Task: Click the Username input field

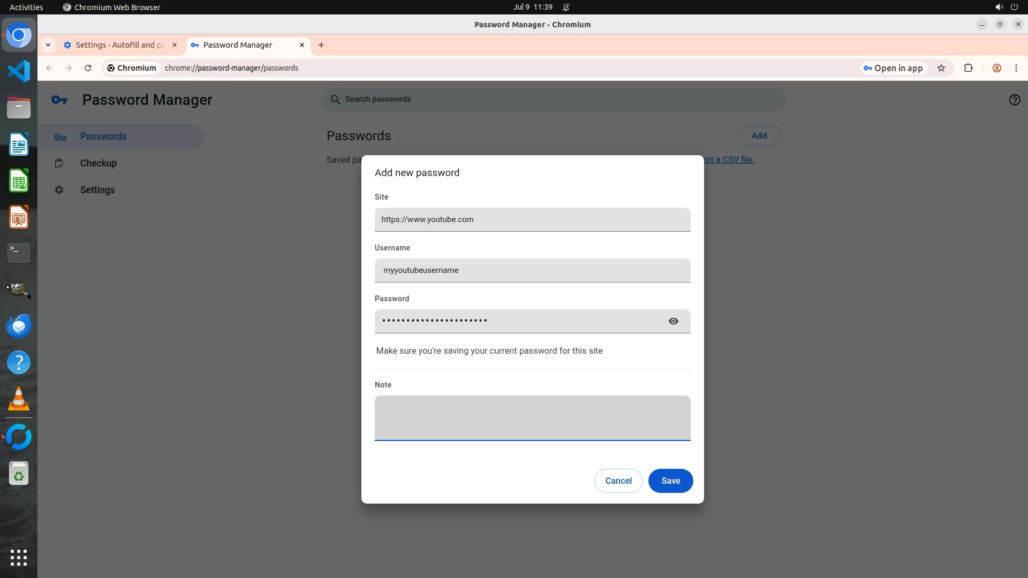Action: pos(532,270)
